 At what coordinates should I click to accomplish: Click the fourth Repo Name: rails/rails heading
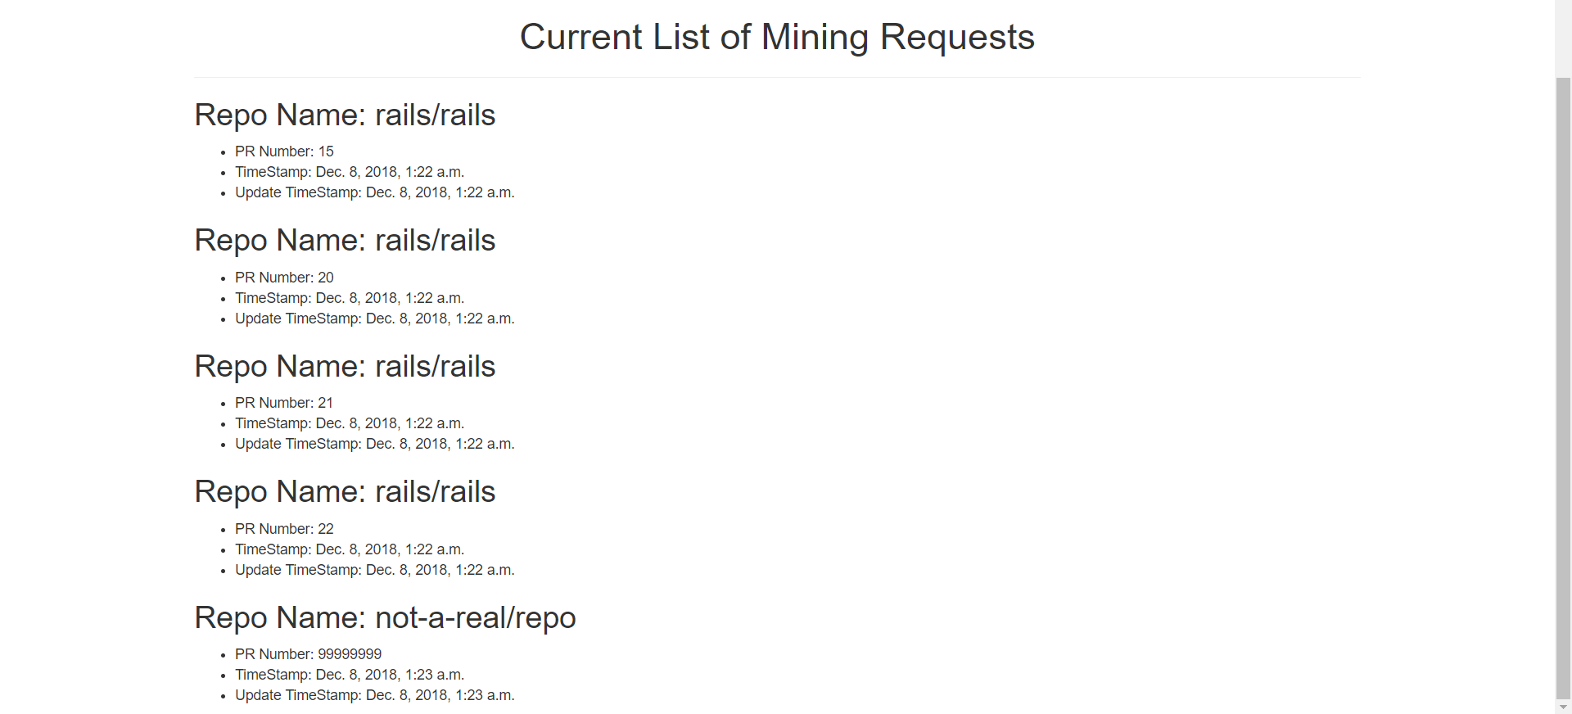[x=345, y=492]
